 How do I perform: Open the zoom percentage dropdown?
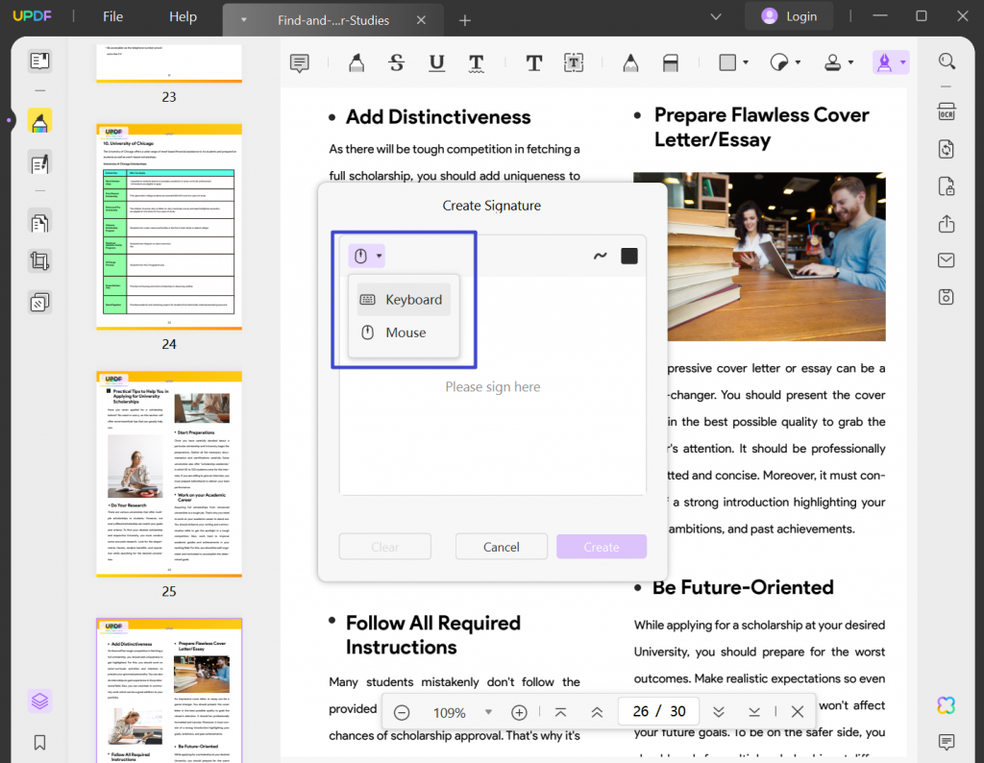(x=489, y=712)
